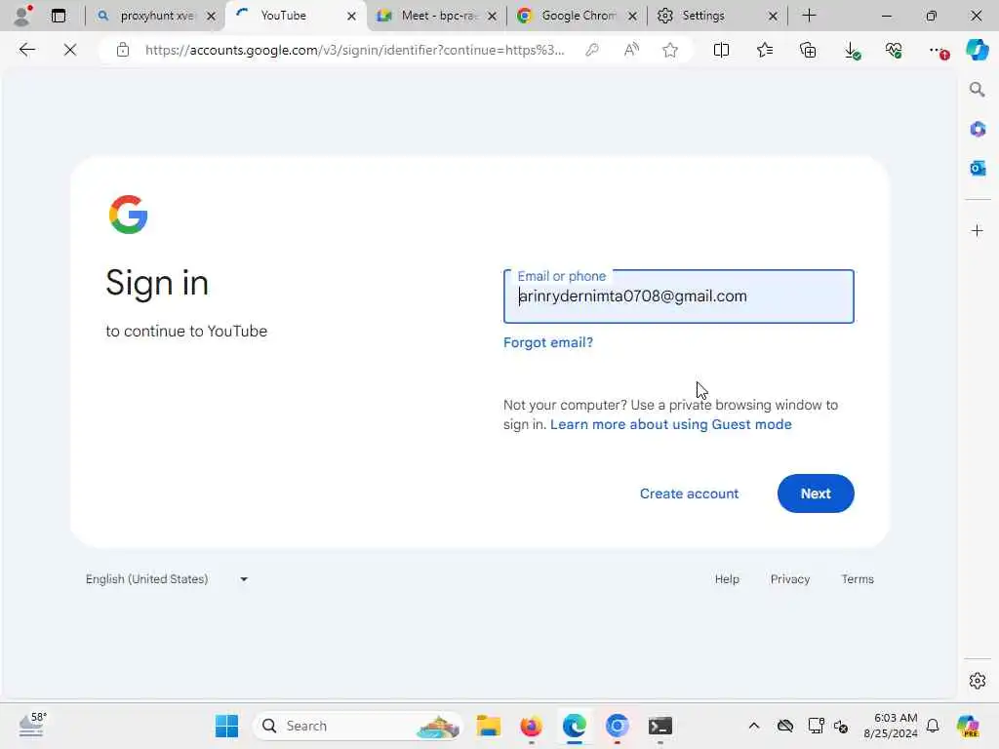Switch to the Google Chrome tab
The image size is (999, 749).
click(x=577, y=16)
